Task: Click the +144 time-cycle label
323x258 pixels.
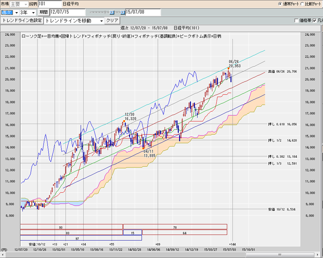Action: tap(232, 244)
